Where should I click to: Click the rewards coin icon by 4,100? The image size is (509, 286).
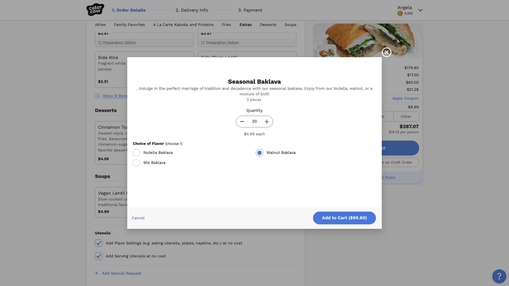[400, 14]
